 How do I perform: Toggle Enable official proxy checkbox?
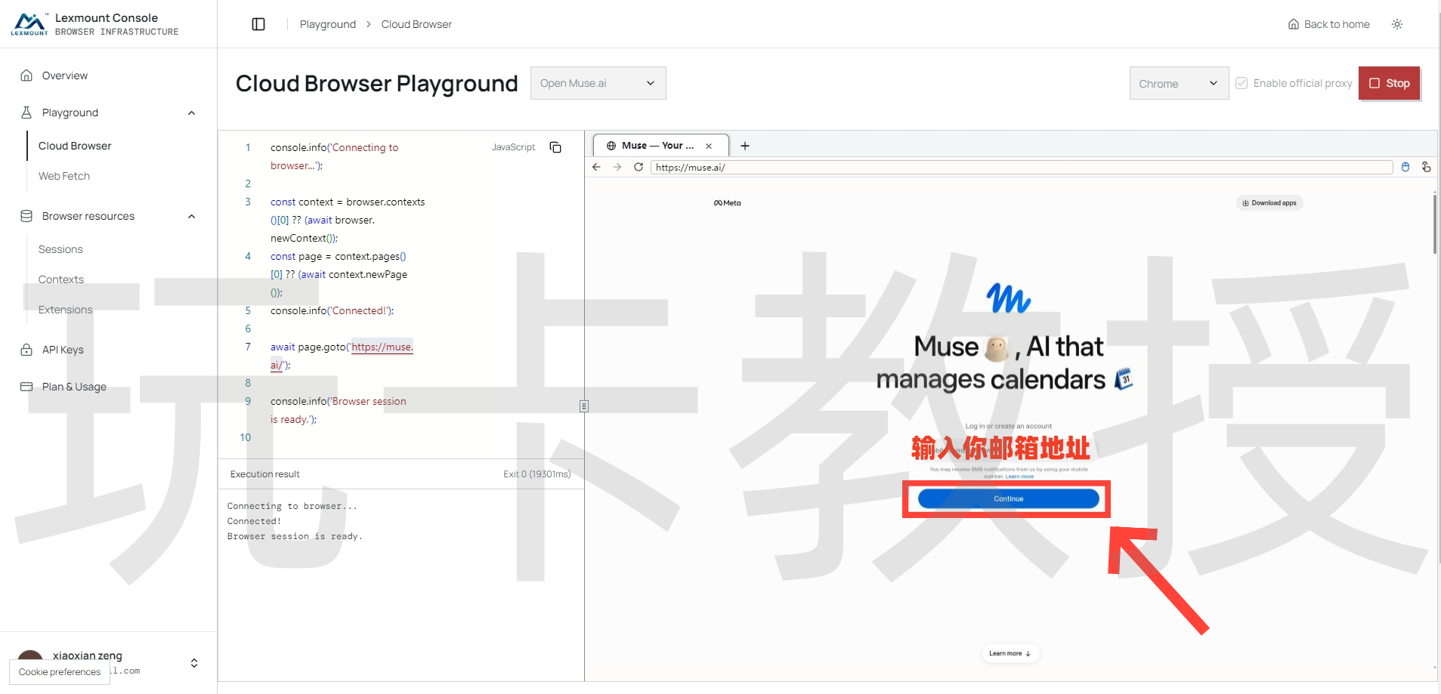[x=1242, y=83]
